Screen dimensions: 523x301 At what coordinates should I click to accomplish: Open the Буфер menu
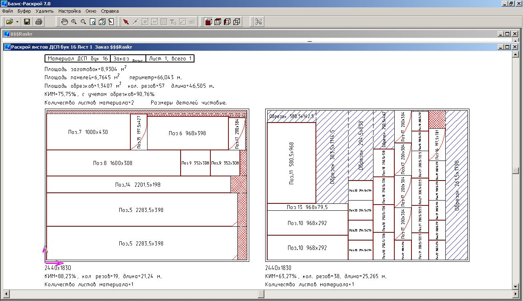coord(24,11)
